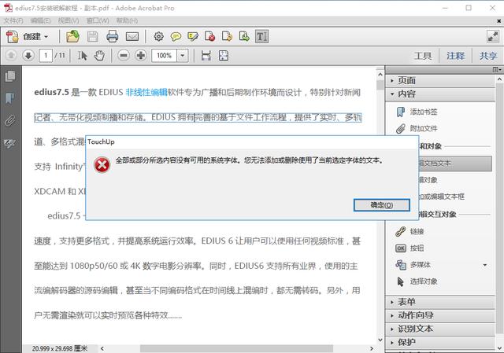
Task: Open Signatures navigation panel
Action: (x=10, y=143)
